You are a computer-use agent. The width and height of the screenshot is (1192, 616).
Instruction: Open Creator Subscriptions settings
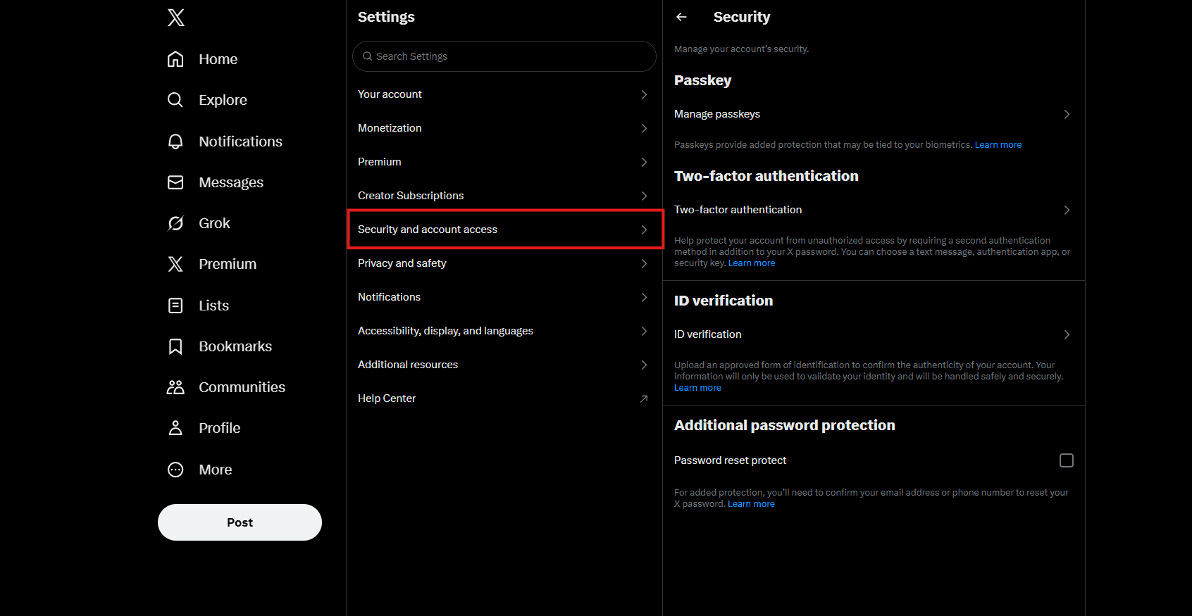click(504, 195)
